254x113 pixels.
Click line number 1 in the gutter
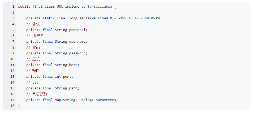click(13, 7)
